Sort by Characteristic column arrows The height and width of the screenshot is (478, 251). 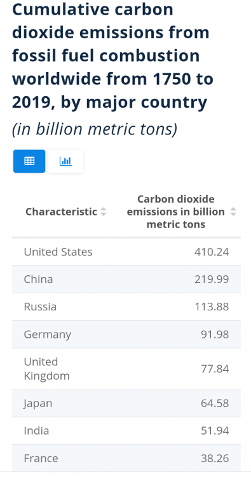[x=104, y=212]
